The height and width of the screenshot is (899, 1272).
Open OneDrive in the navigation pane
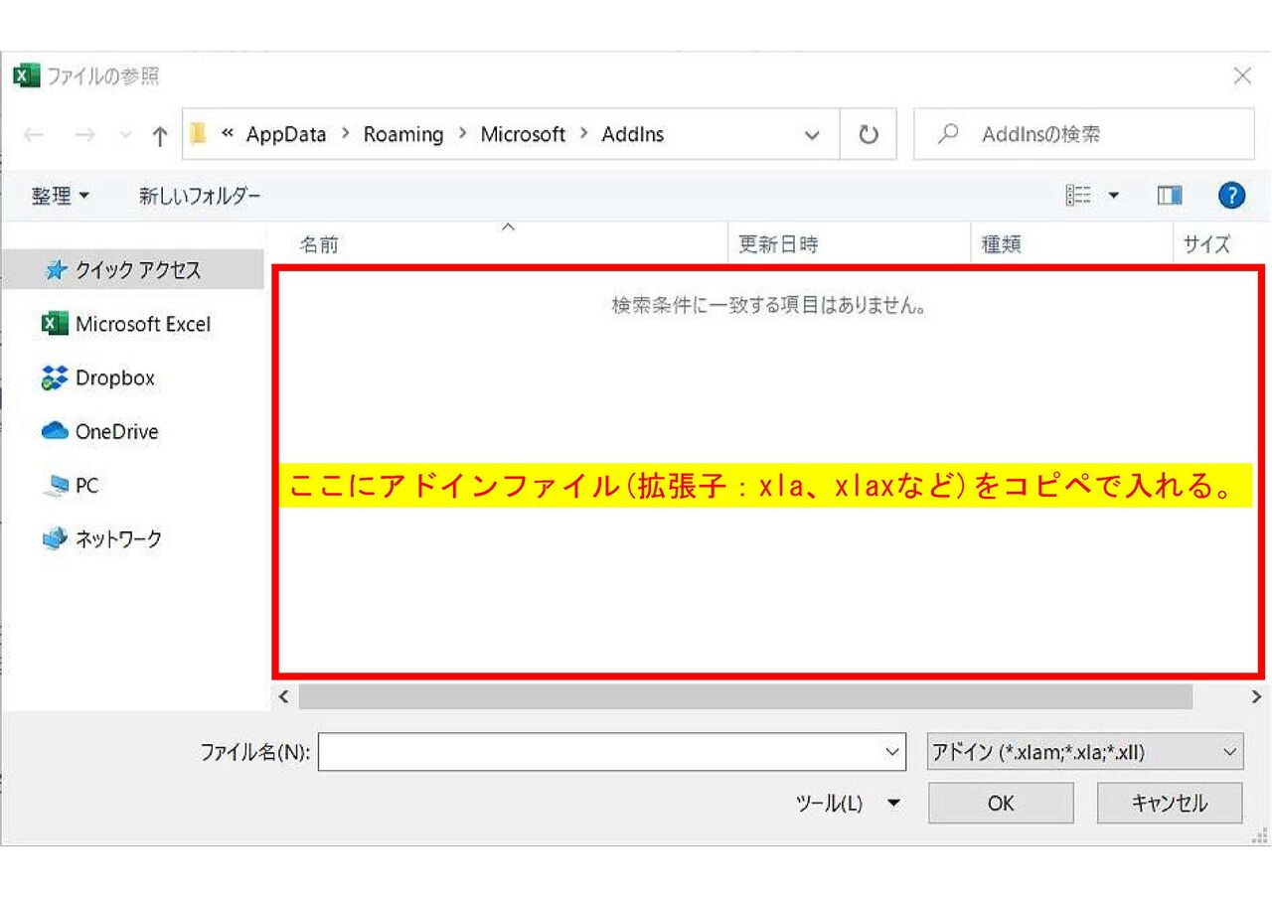tap(116, 431)
